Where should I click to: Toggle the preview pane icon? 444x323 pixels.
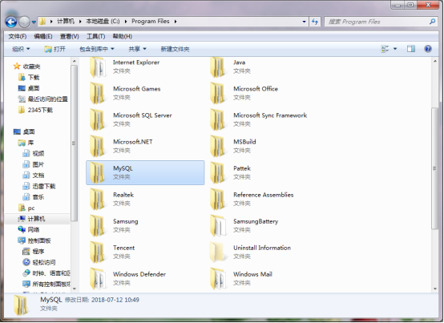click(411, 49)
